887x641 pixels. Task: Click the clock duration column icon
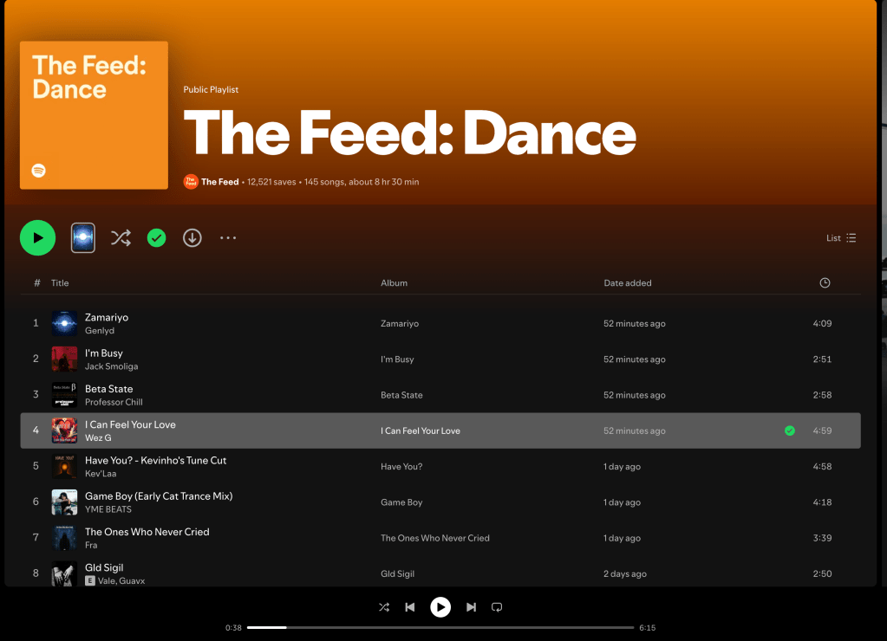click(825, 282)
